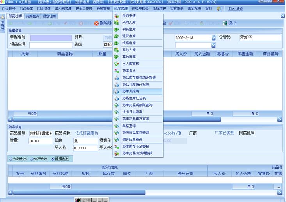Open the 固定报表 menu
Image resolution: width=286 pixels, height=202 pixels.
tap(194, 9)
